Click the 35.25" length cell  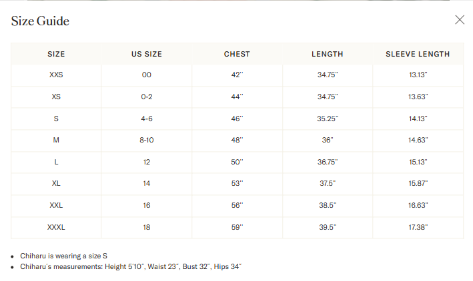(x=328, y=119)
